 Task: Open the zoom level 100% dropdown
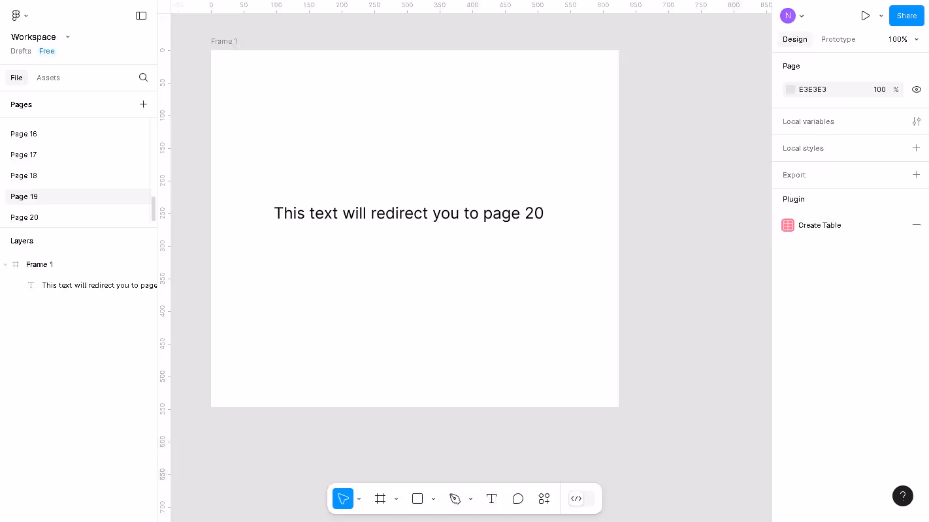tap(904, 39)
